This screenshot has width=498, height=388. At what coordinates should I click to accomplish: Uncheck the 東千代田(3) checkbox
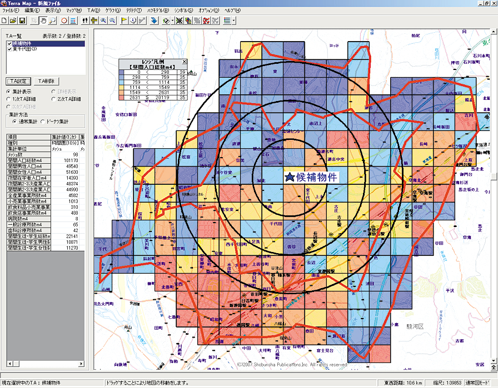[9, 49]
